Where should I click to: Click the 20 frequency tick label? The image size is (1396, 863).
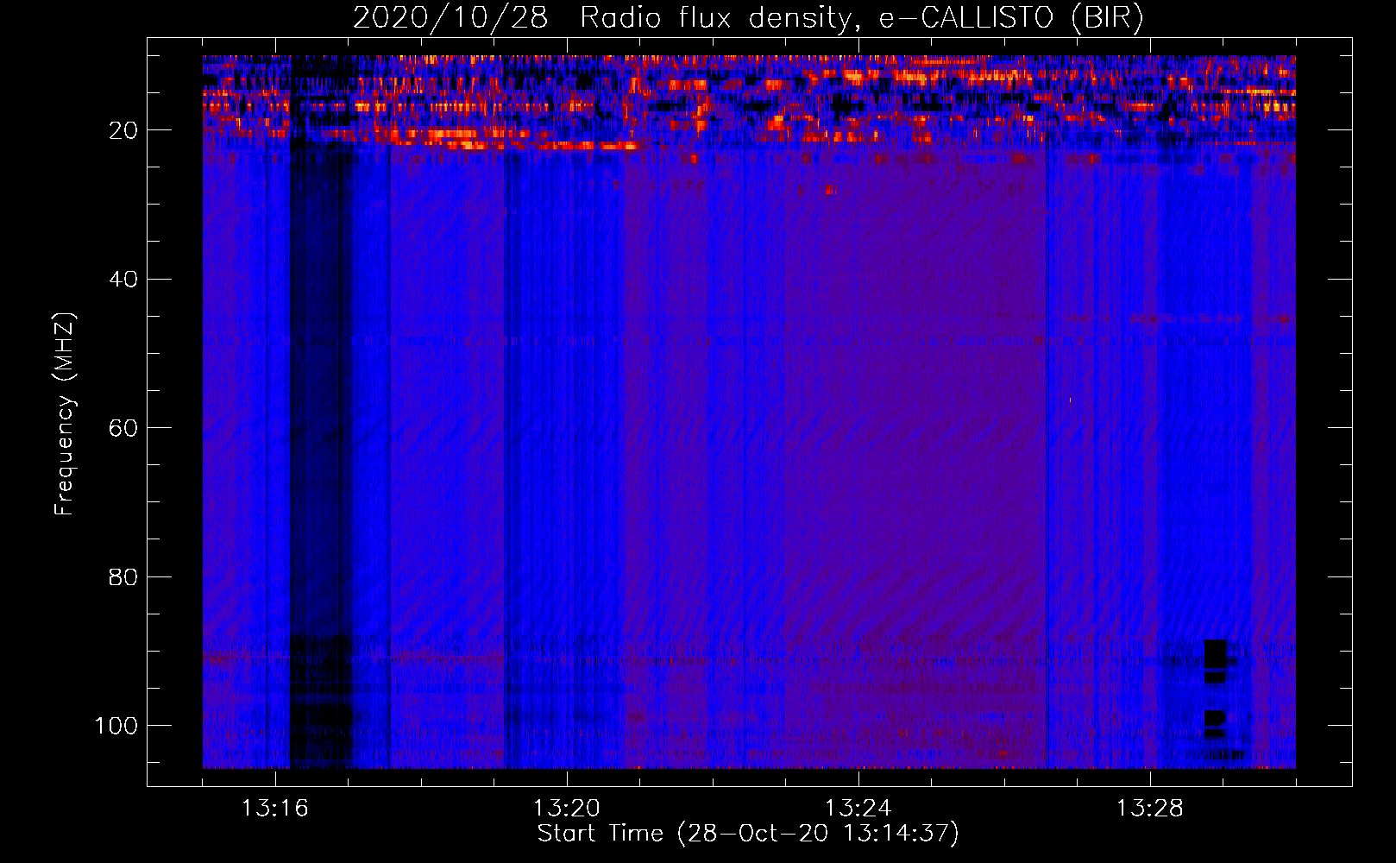(123, 130)
